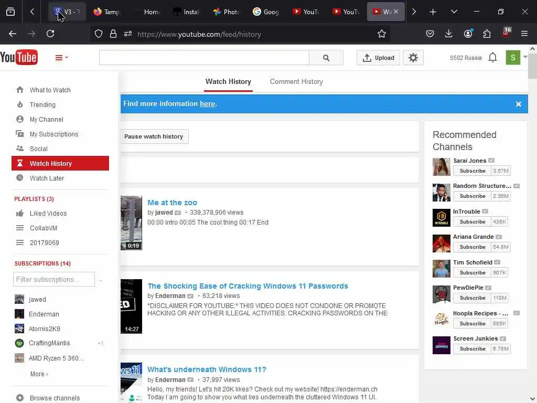Open the Firefox downloads icon
537x403 pixels.
pos(449,34)
